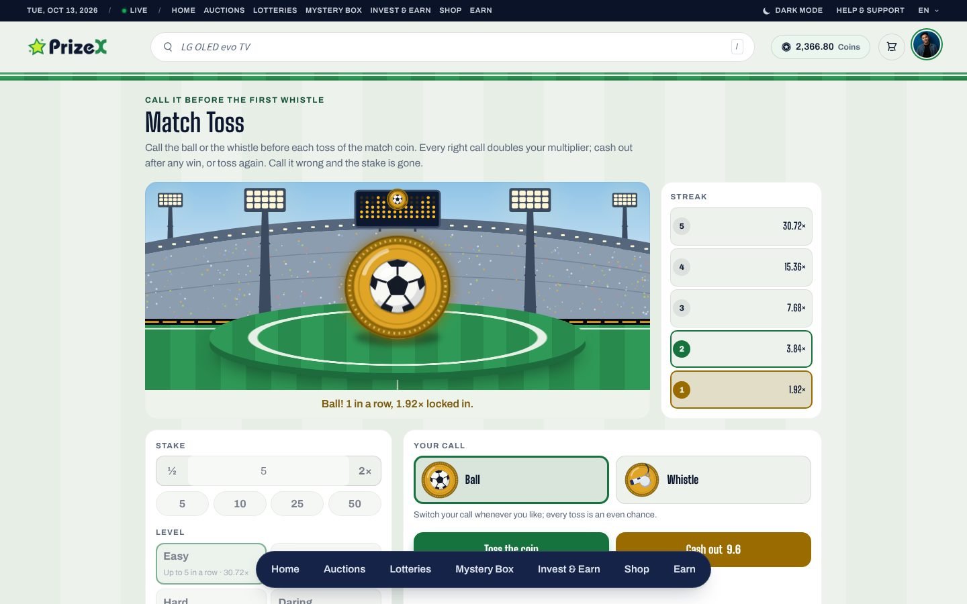Cash out 9.6 coins
The image size is (967, 604).
(713, 549)
